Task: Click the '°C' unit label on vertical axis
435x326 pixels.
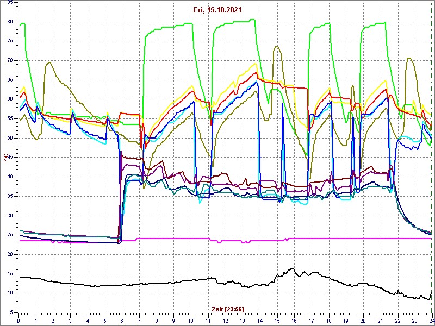Action: coord(5,158)
